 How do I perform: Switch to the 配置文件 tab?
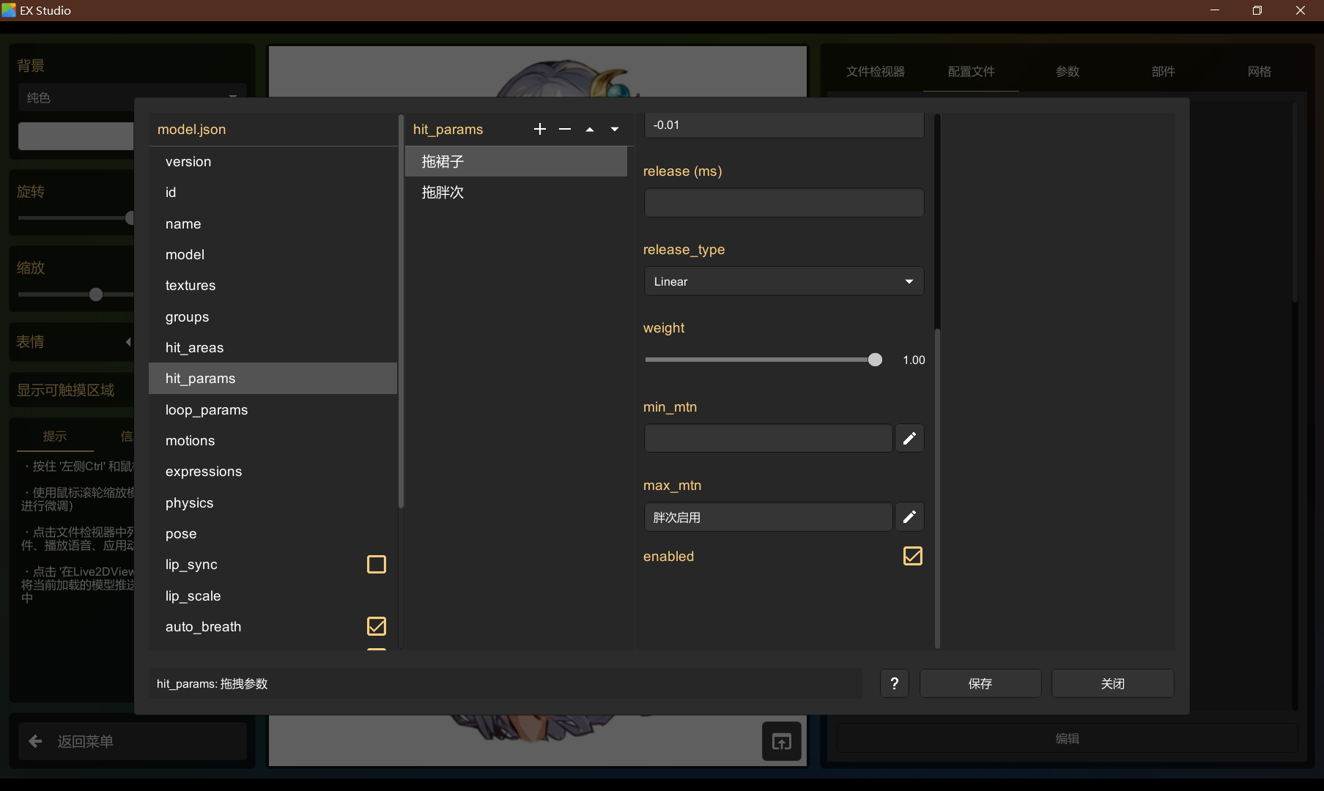[x=972, y=72]
